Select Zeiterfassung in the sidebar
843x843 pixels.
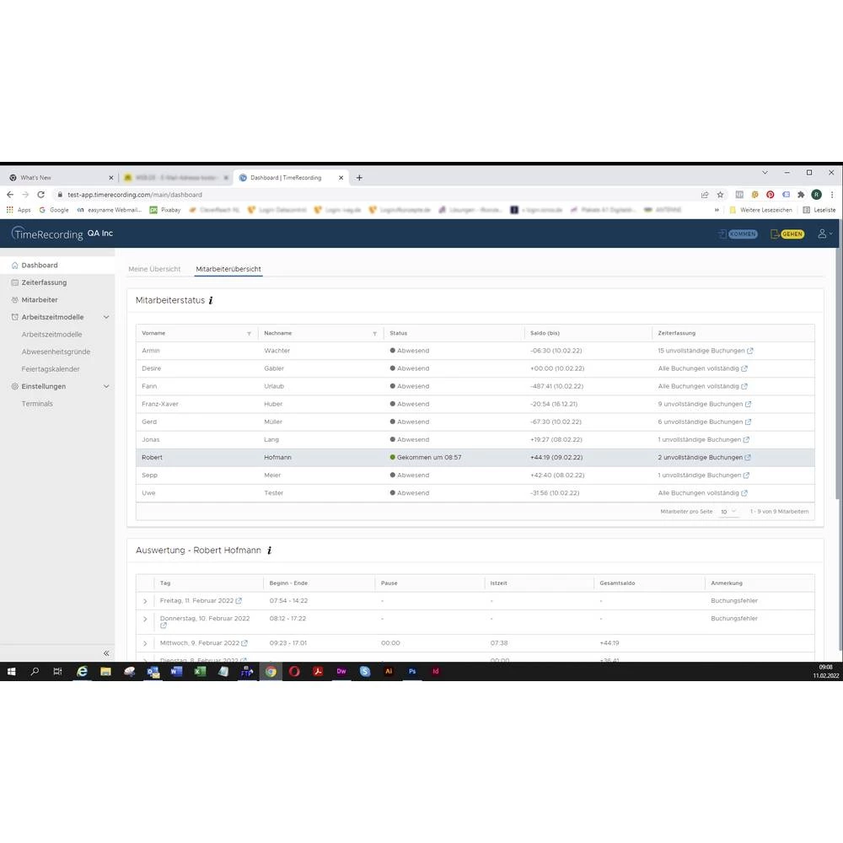(44, 282)
